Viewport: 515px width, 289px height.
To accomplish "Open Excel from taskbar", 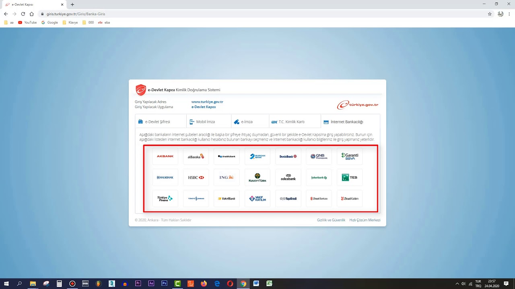I will (269, 283).
